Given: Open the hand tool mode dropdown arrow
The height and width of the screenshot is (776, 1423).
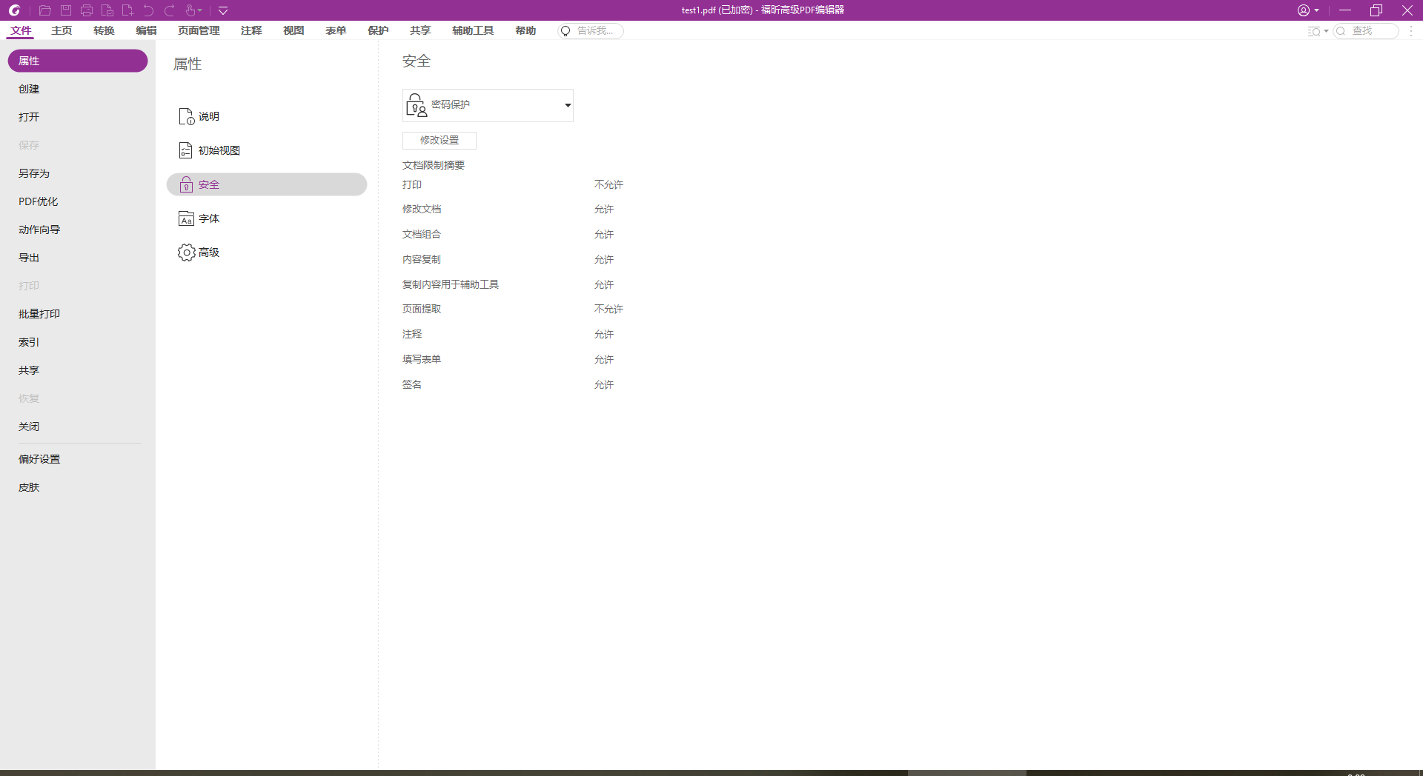Looking at the screenshot, I should tap(200, 10).
